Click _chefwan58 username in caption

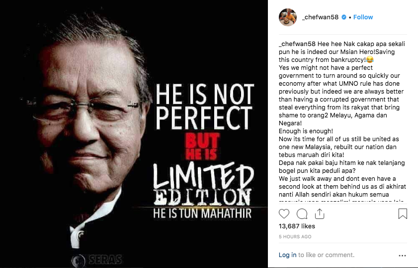[297, 44]
